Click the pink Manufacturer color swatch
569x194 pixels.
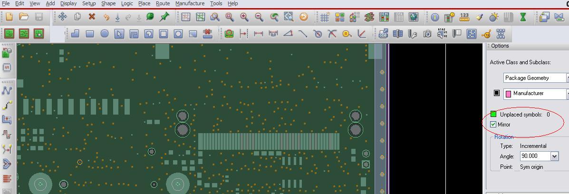508,94
